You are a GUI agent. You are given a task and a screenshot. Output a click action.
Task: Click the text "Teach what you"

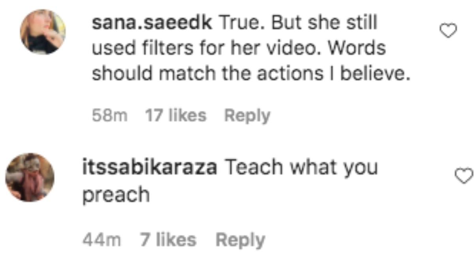pos(301,168)
